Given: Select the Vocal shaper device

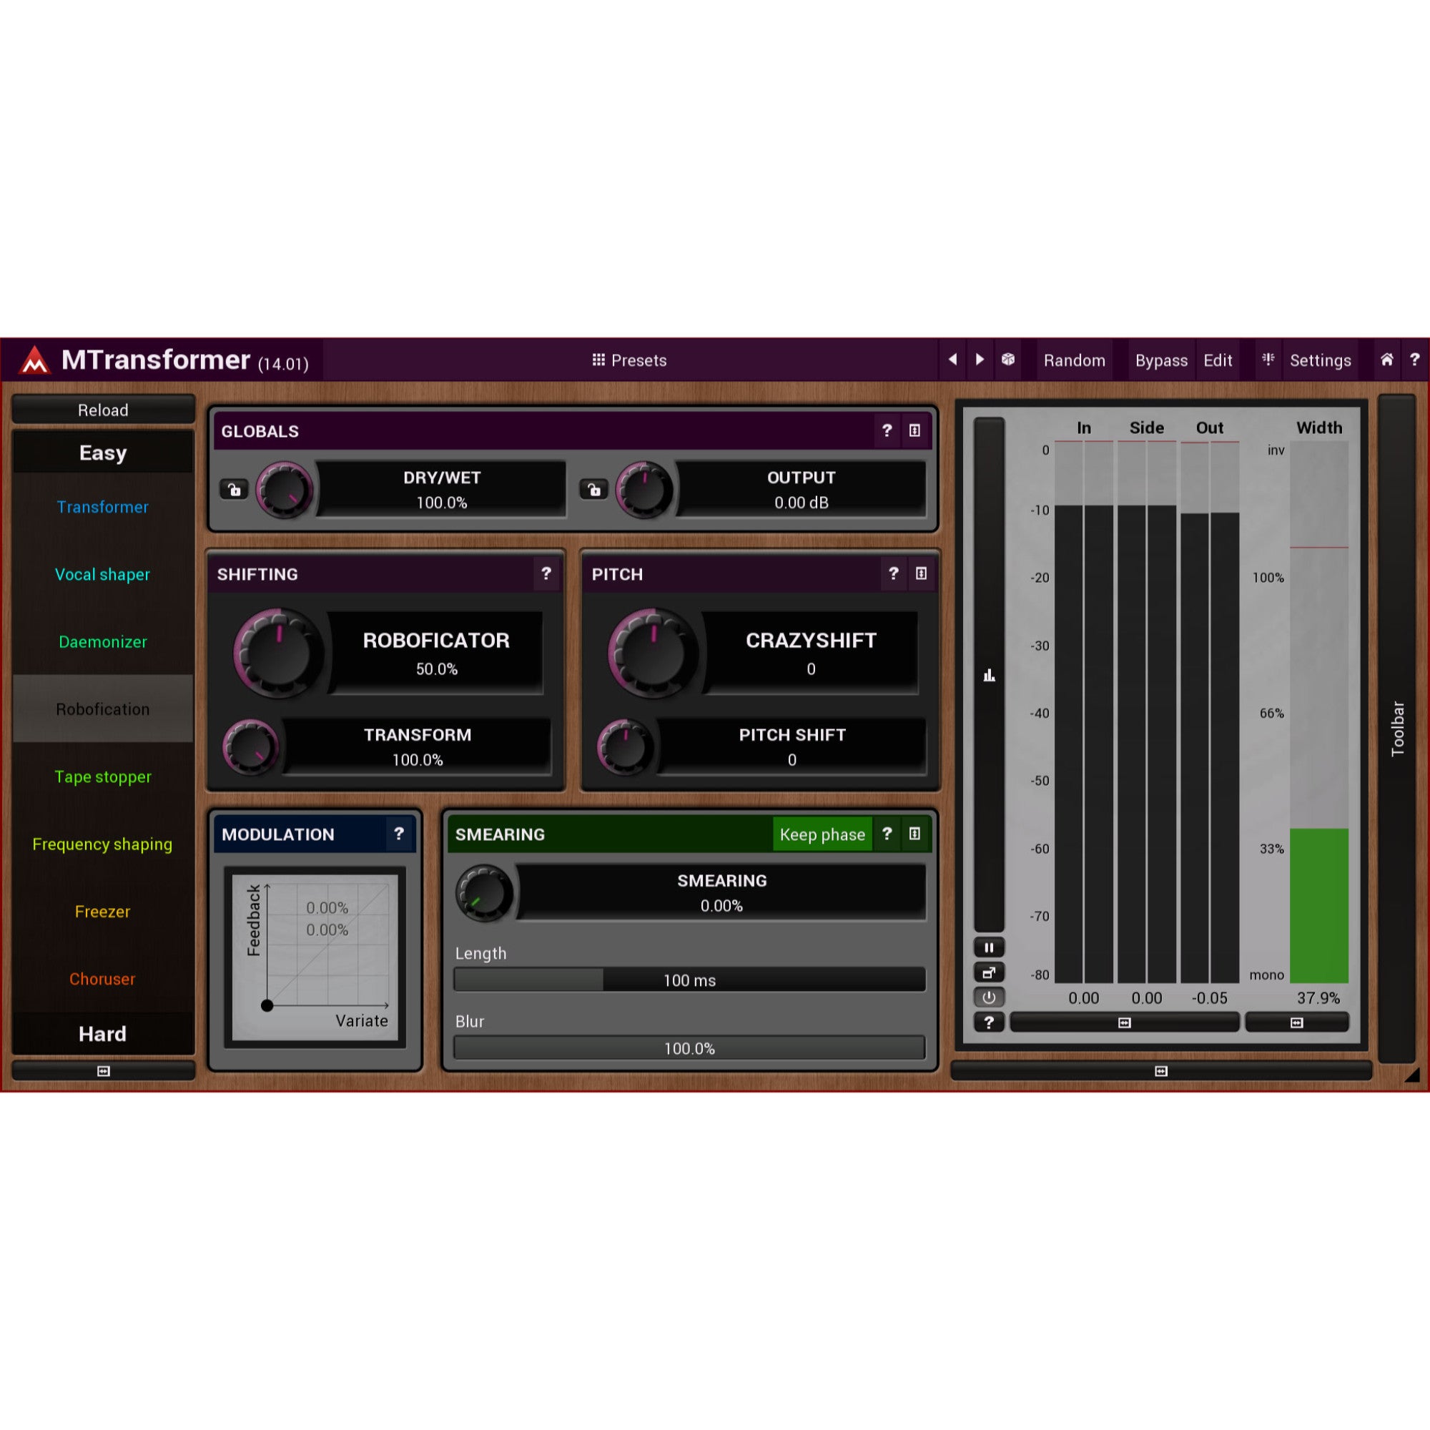Looking at the screenshot, I should click(x=103, y=574).
